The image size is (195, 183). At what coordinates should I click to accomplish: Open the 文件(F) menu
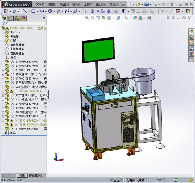tap(40, 4)
